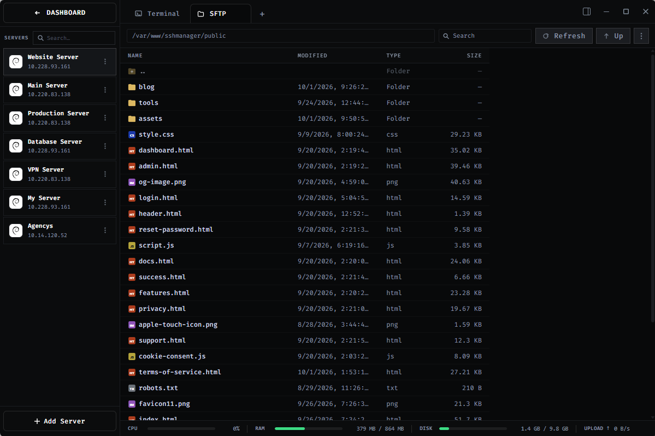Click the Agencys server Debian icon
655x436 pixels.
click(16, 230)
